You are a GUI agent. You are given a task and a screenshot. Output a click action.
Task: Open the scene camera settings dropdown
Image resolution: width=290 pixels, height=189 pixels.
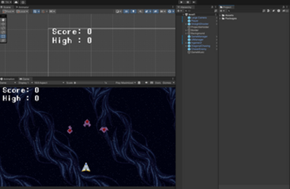tap(163, 11)
